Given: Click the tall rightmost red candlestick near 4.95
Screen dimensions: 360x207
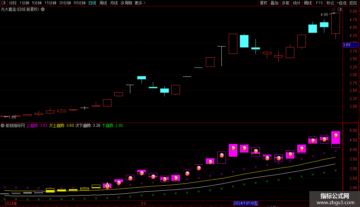Looking at the screenshot, I should pos(336,24).
